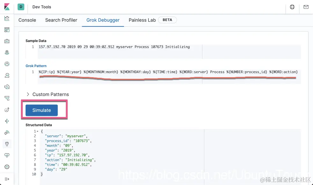Open APM from the sidebar
This screenshot has width=313, height=185.
7,98
